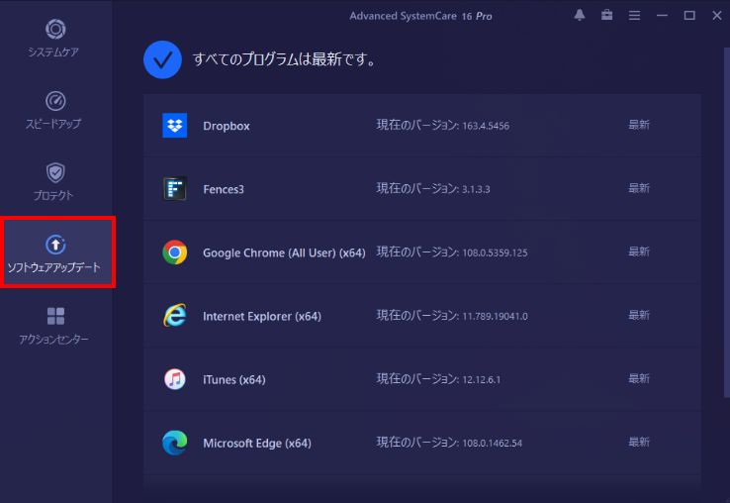The width and height of the screenshot is (730, 503).
Task: Select the Dropbox program name
Action: pyautogui.click(x=227, y=126)
